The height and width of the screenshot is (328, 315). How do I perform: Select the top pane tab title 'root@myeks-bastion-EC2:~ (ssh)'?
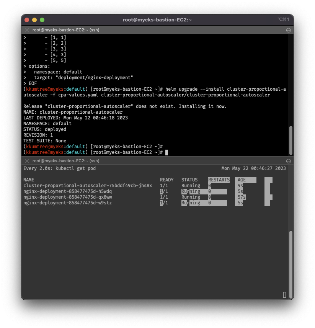[66, 30]
